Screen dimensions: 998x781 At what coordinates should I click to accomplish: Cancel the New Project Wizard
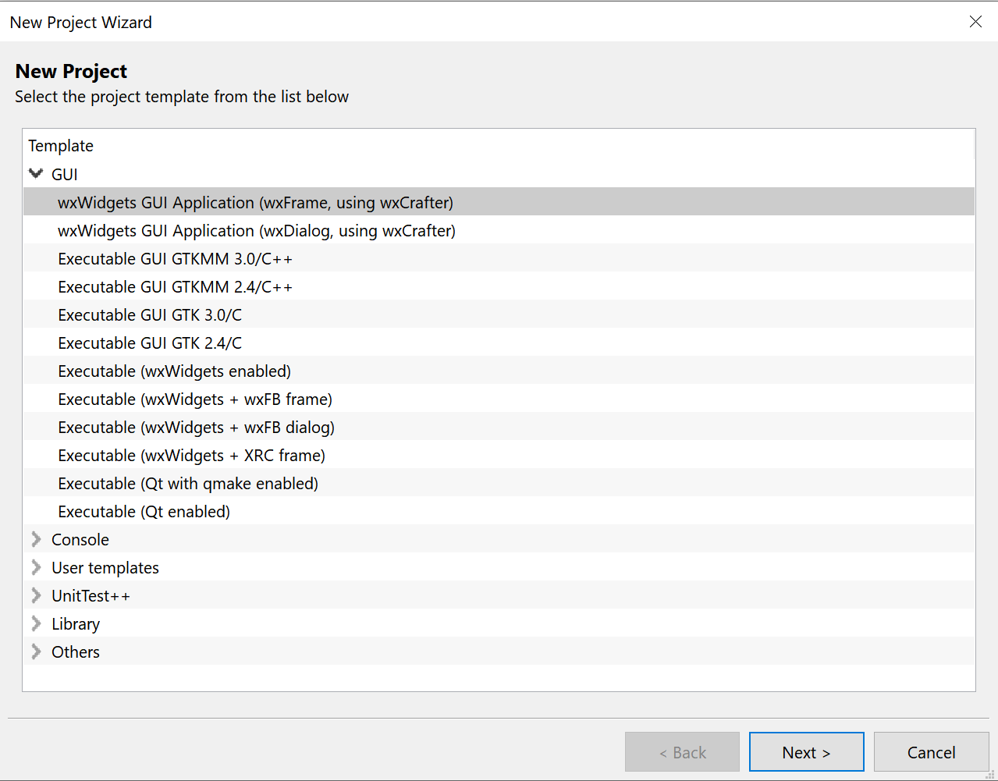931,751
